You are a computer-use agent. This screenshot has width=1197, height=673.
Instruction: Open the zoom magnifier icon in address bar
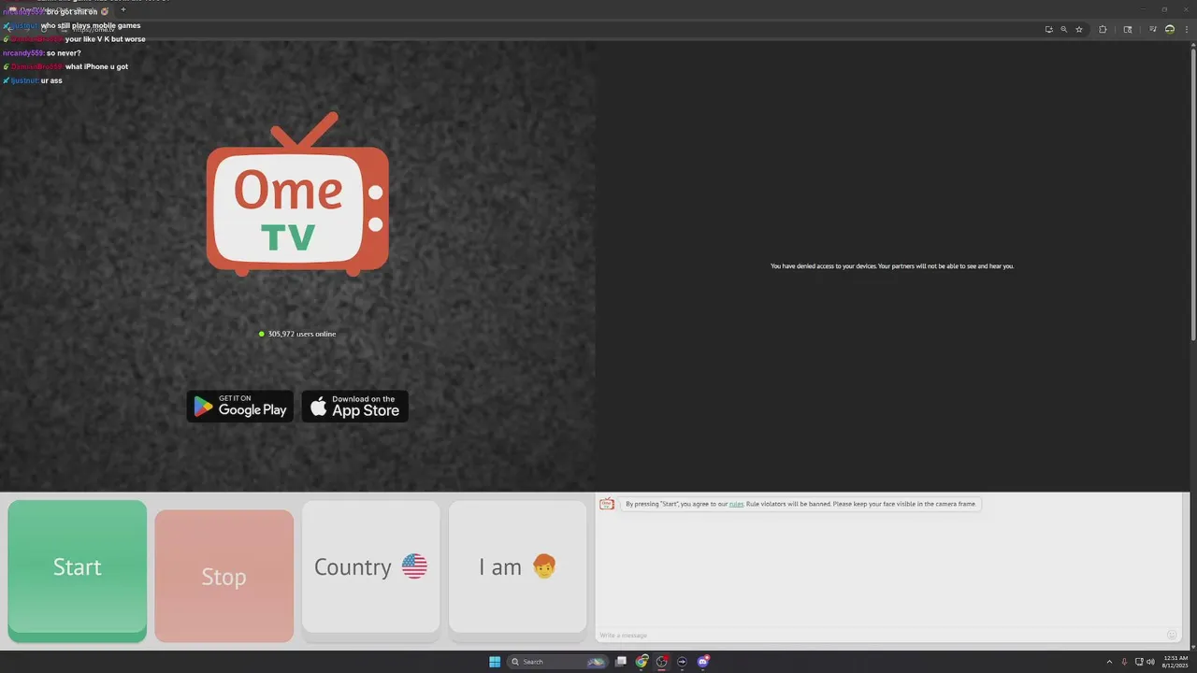click(x=1063, y=29)
